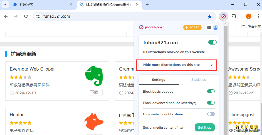Click the Evernote elephant logo
Viewport: 262px width, 135px height.
click(x=94, y=76)
